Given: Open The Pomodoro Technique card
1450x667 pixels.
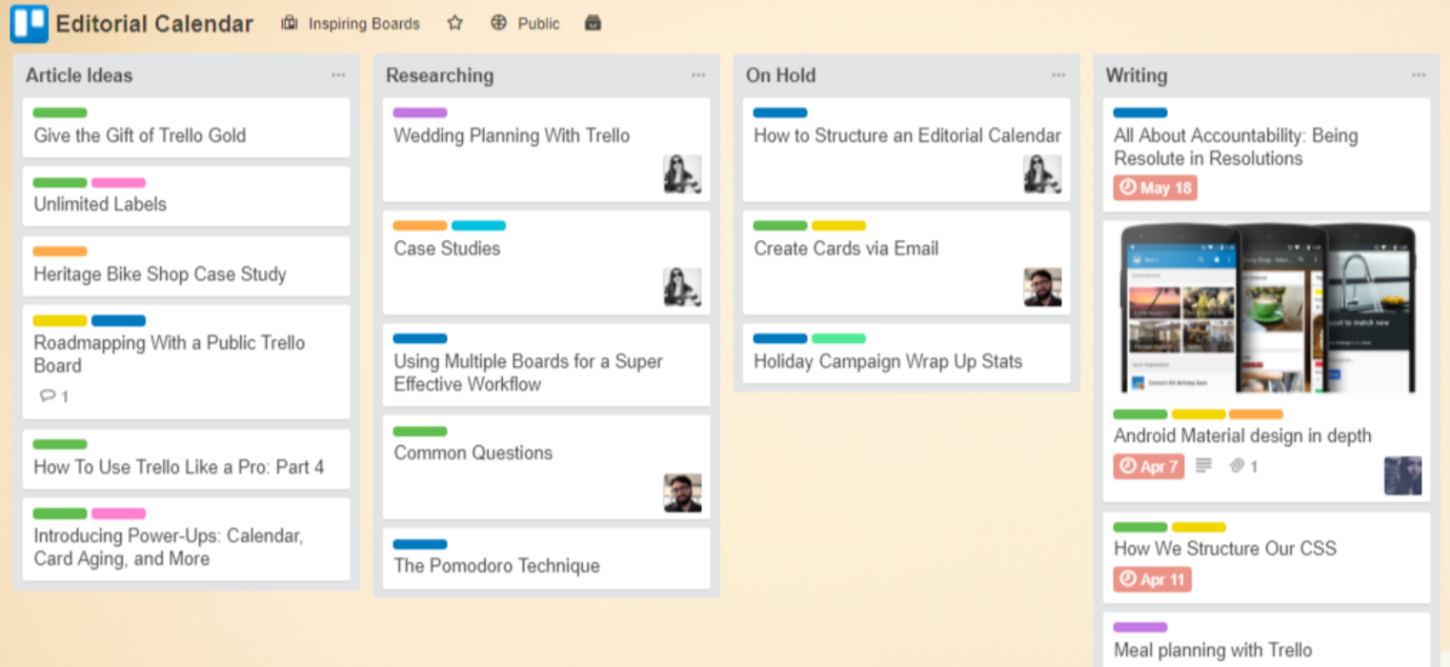Looking at the screenshot, I should [496, 566].
